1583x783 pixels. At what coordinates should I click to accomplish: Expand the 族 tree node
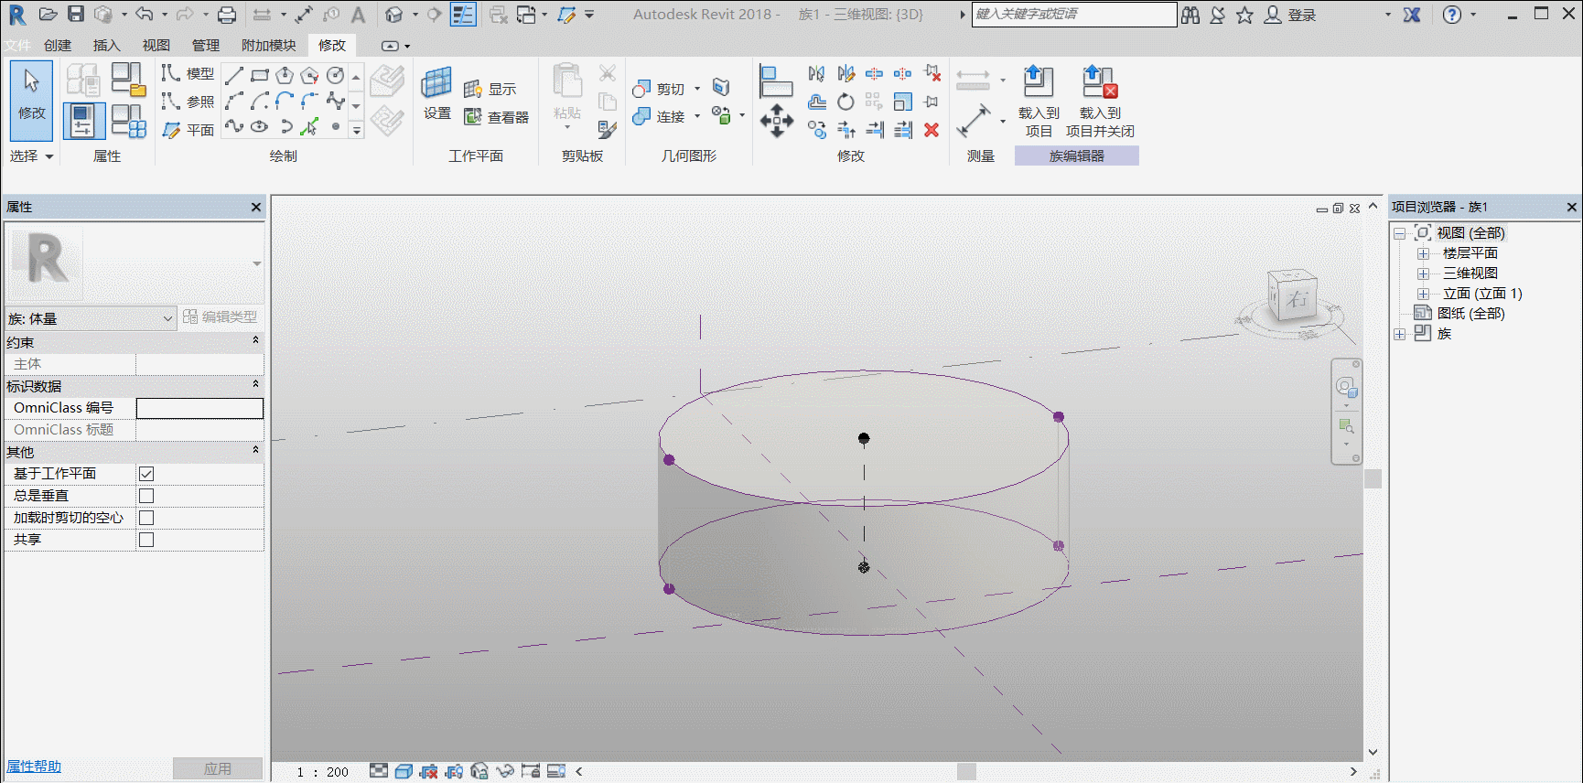(1399, 334)
